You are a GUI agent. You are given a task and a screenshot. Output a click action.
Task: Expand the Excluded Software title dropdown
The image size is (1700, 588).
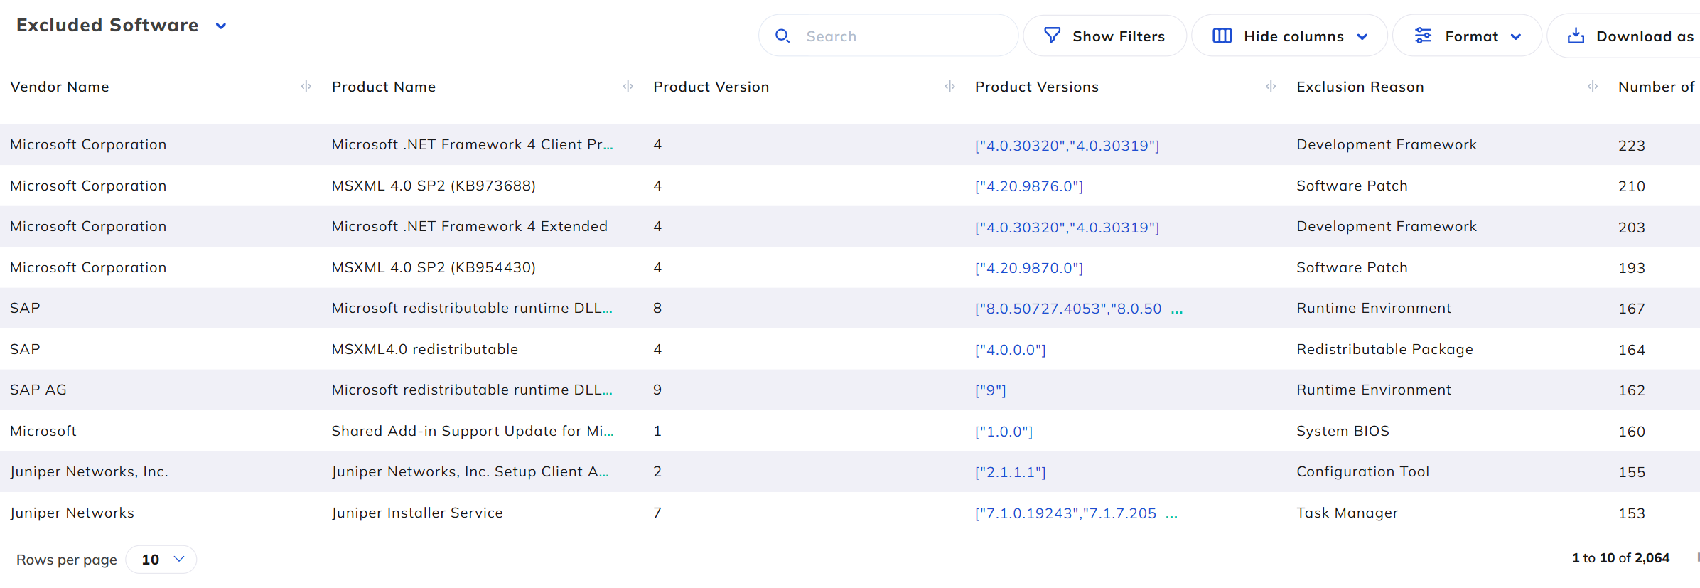[221, 26]
